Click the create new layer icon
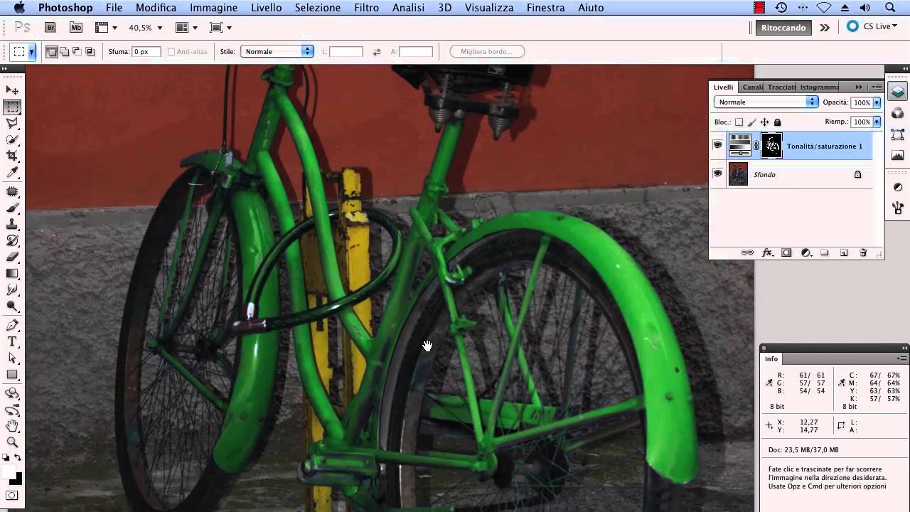The width and height of the screenshot is (910, 512). click(844, 252)
